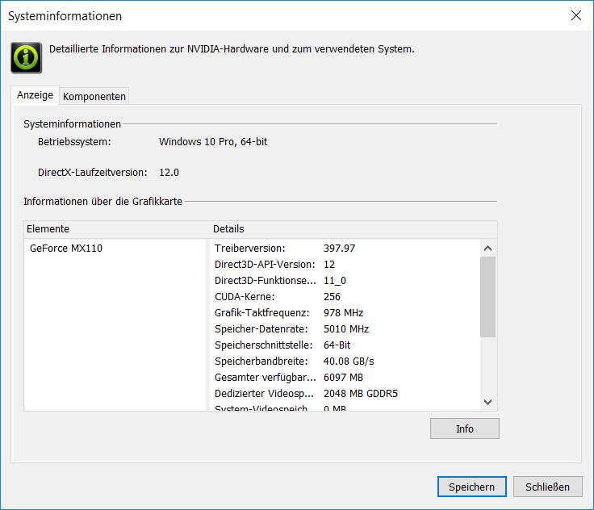
Task: Click the Dedizierter Videosp... label
Action: coord(264,394)
